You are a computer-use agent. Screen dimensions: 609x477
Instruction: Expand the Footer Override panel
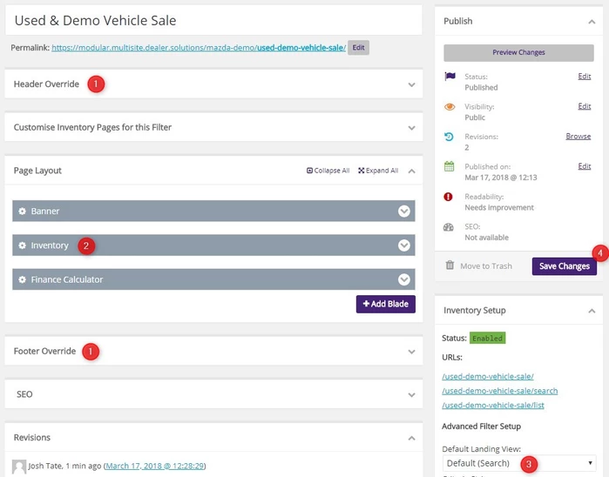click(x=412, y=352)
